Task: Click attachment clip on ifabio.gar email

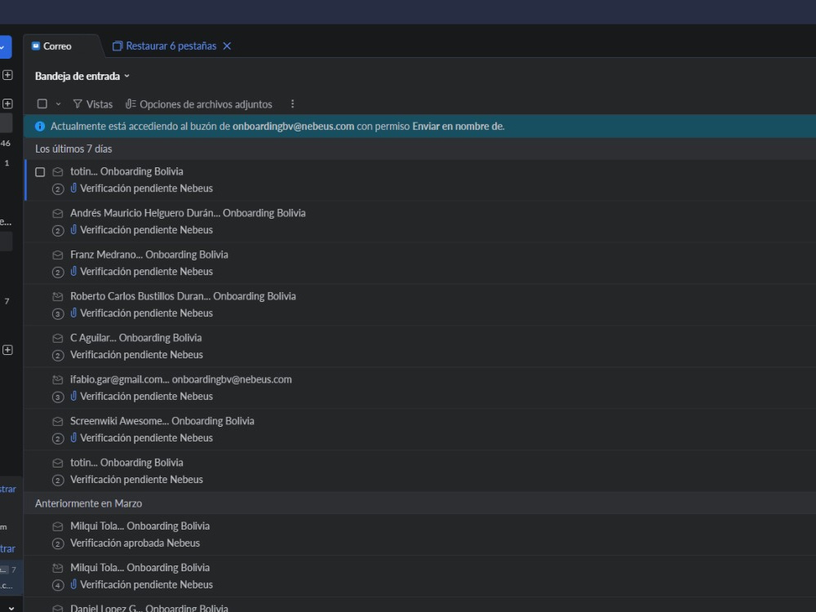Action: (x=73, y=396)
